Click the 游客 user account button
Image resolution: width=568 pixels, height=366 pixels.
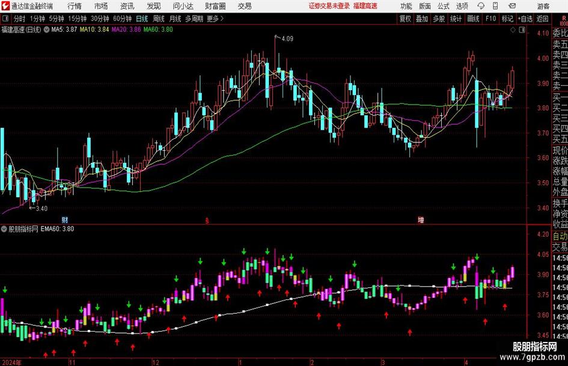coord(543,6)
